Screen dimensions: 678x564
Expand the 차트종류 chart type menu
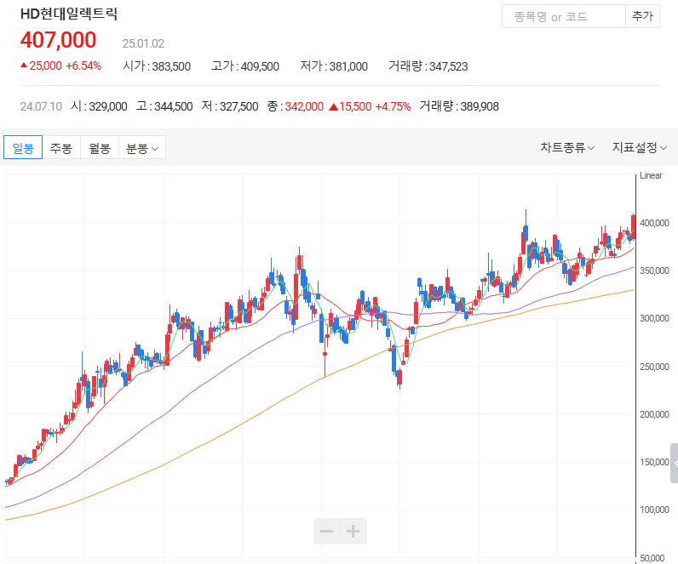pyautogui.click(x=567, y=148)
